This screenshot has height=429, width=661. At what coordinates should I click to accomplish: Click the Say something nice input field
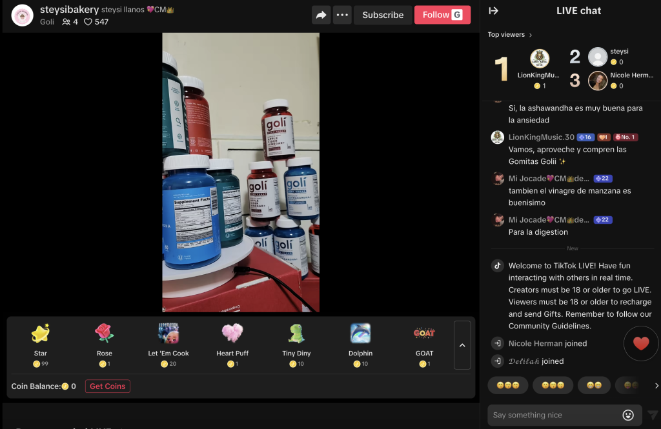point(555,415)
